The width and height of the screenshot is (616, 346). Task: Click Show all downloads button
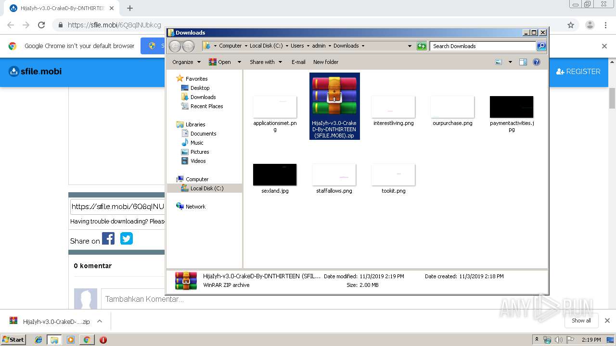(581, 321)
